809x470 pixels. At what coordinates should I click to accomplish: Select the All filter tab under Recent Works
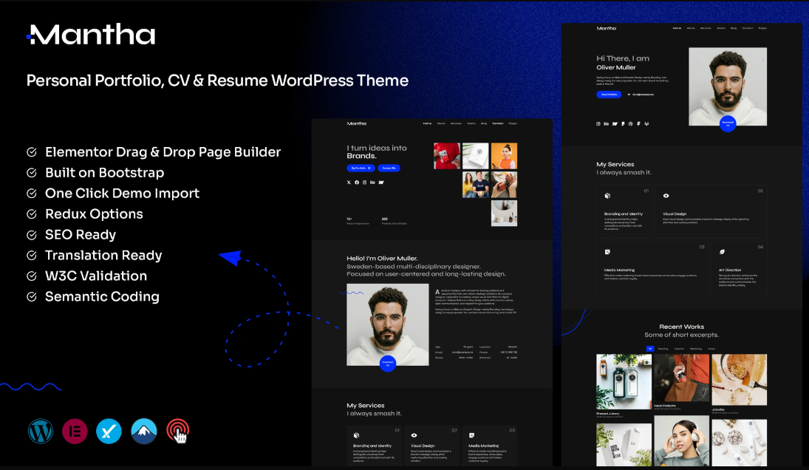[650, 349]
